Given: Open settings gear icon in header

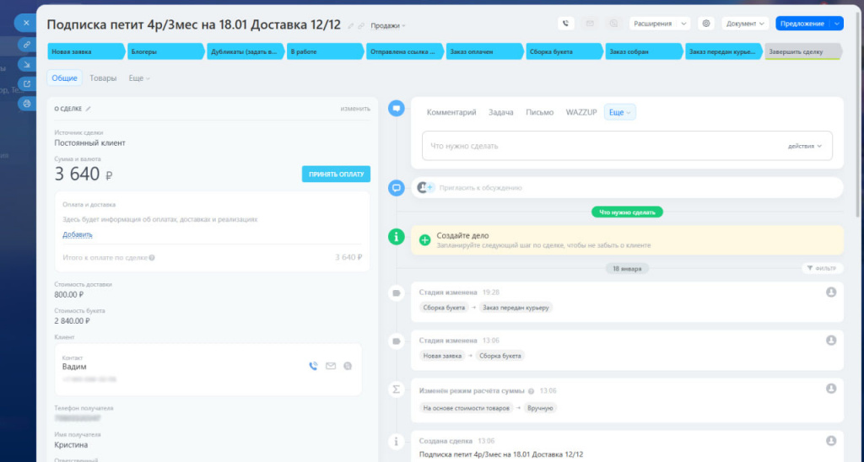Looking at the screenshot, I should tap(706, 24).
